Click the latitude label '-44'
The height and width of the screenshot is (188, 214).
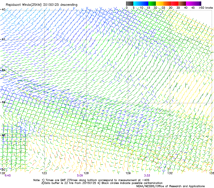pos(3,70)
